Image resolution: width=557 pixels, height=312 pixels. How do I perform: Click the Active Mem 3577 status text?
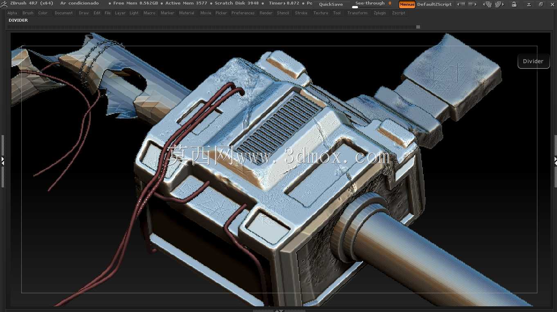(186, 3)
